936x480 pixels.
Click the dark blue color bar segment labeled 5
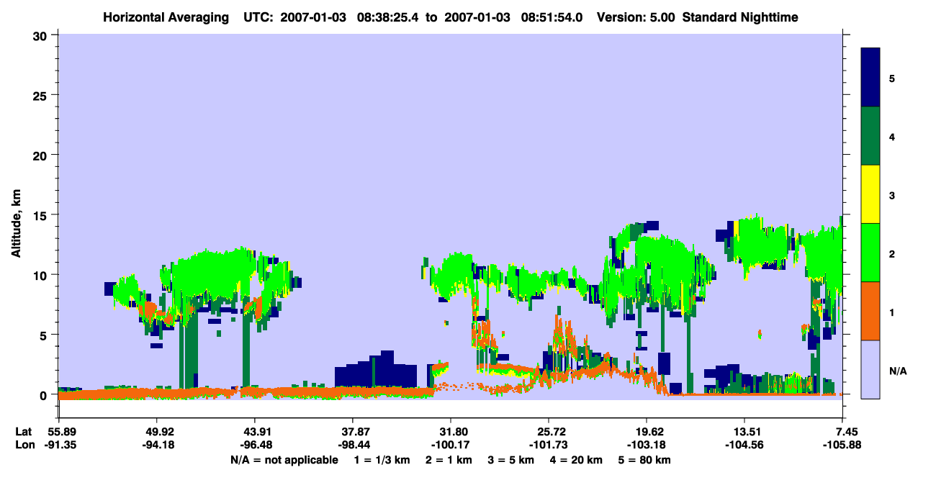870,77
